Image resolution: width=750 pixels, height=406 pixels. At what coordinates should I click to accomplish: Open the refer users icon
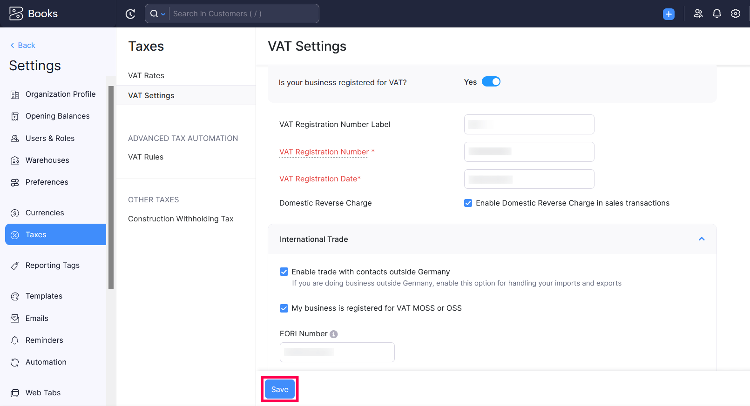click(698, 14)
